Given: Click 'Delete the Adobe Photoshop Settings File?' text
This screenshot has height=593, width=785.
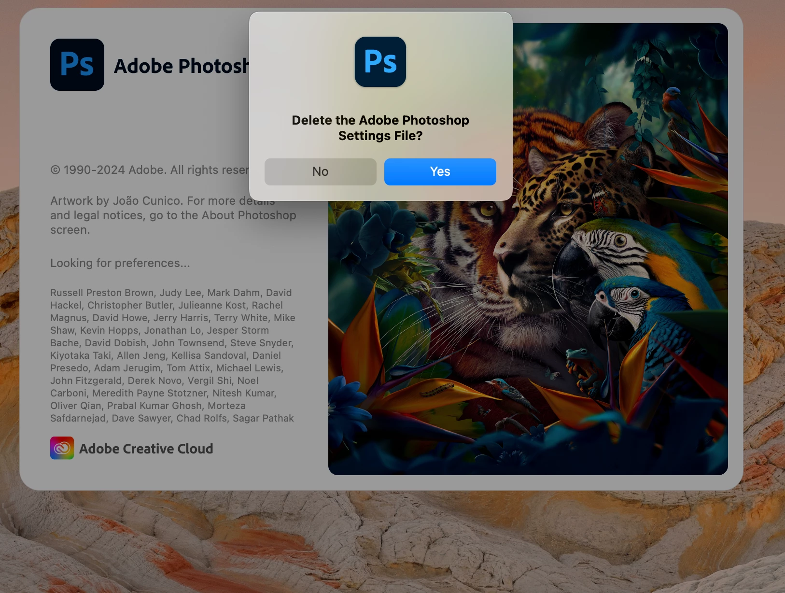Looking at the screenshot, I should point(380,128).
